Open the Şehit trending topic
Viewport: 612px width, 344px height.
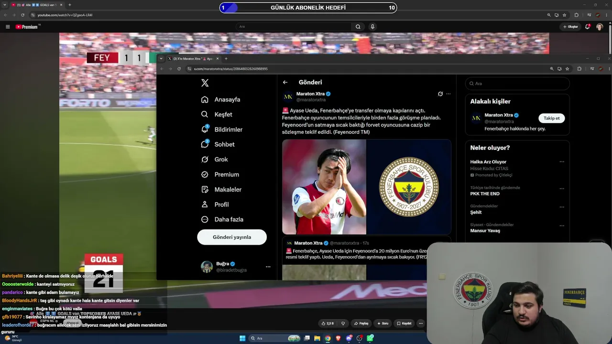click(476, 212)
